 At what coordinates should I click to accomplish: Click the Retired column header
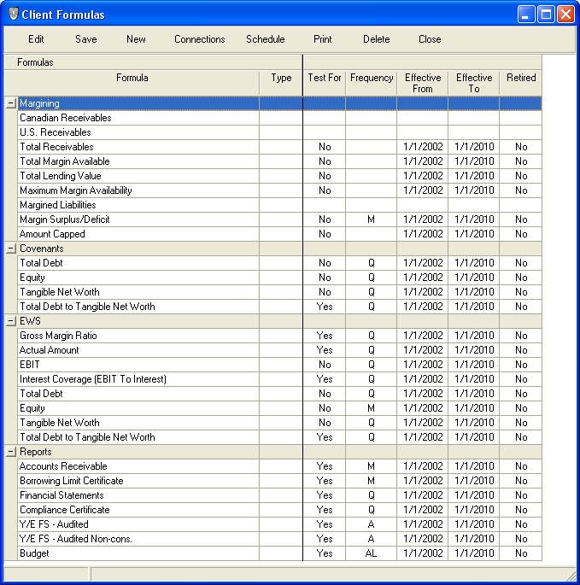(x=521, y=83)
